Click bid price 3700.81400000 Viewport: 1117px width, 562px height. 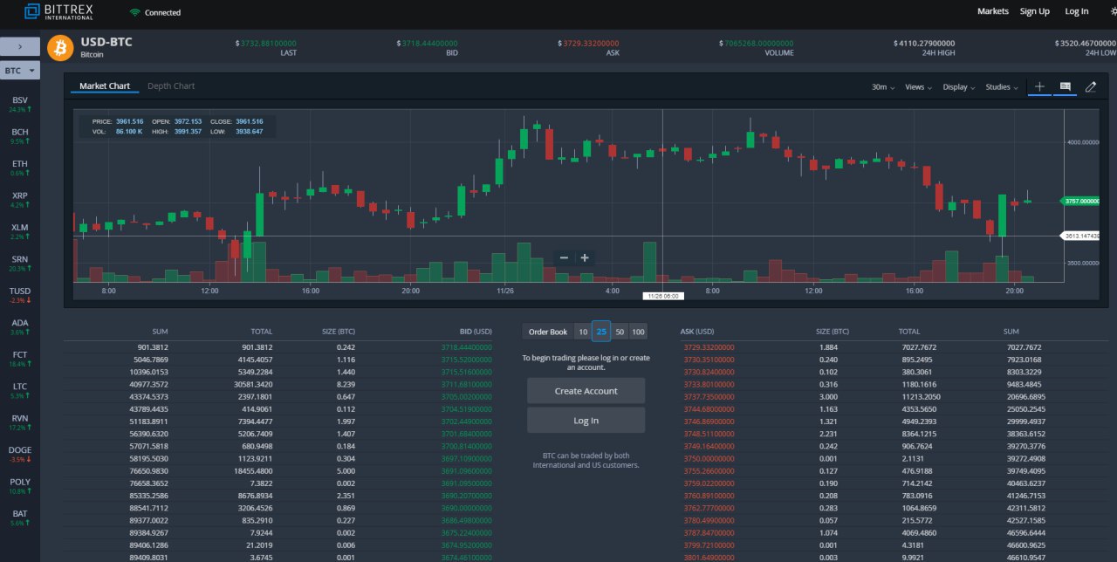click(467, 446)
